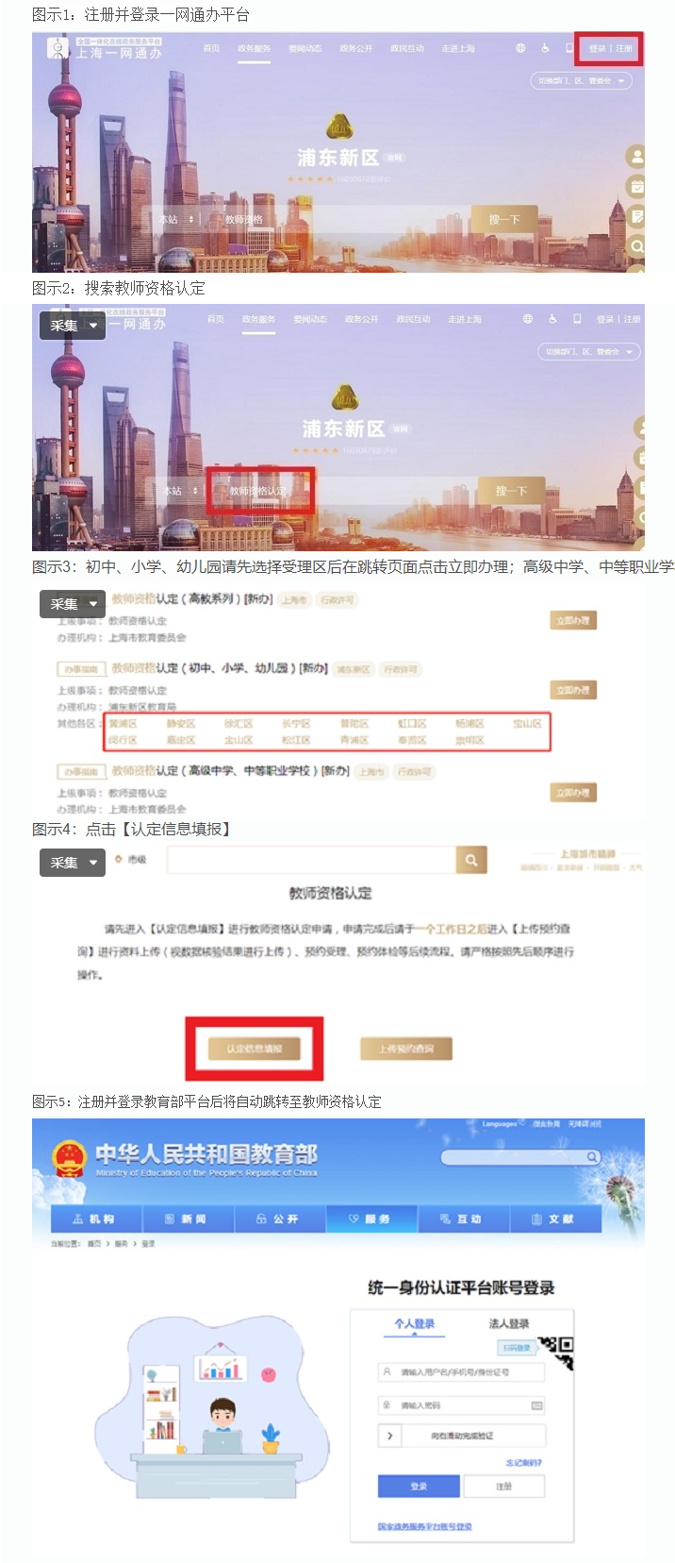The width and height of the screenshot is (675, 1563).
Task: Select the 个人登录 tab
Action: (x=415, y=1323)
